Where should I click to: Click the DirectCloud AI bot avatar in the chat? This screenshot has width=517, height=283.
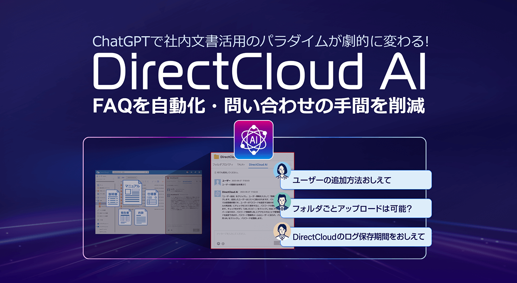pyautogui.click(x=217, y=194)
